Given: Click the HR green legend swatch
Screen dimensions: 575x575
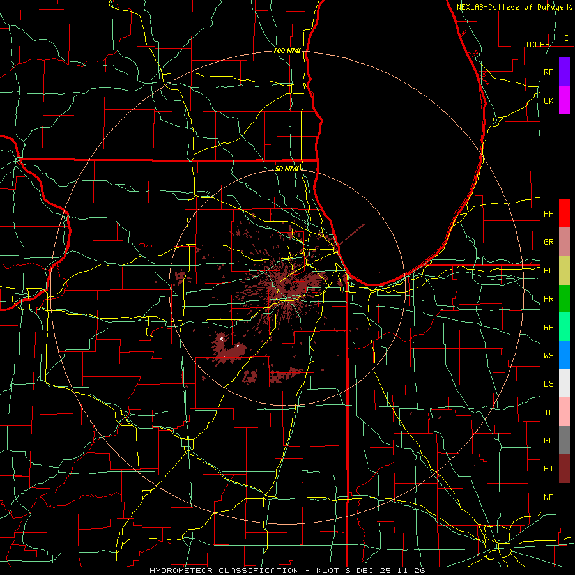Looking at the screenshot, I should point(564,299).
